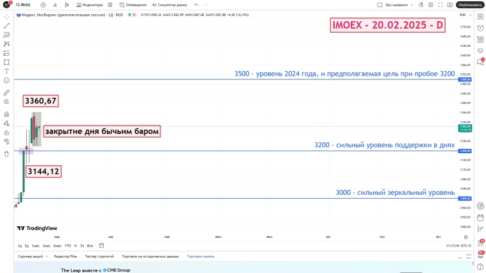Set the YTD date range

(68, 245)
